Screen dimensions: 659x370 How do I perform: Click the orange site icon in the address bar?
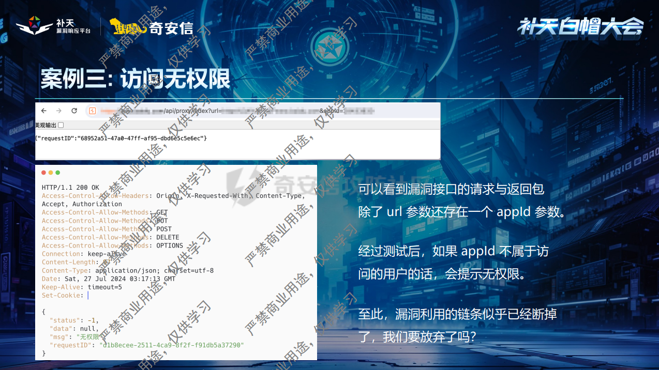click(93, 111)
